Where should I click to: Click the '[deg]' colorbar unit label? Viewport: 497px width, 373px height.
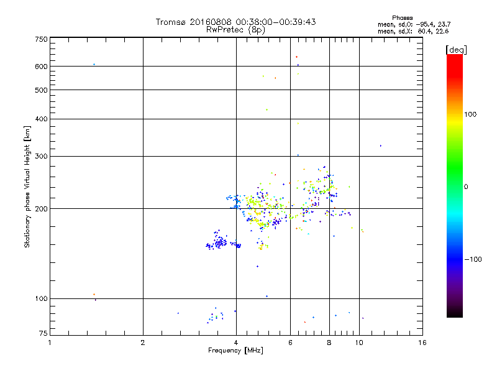tap(456, 50)
